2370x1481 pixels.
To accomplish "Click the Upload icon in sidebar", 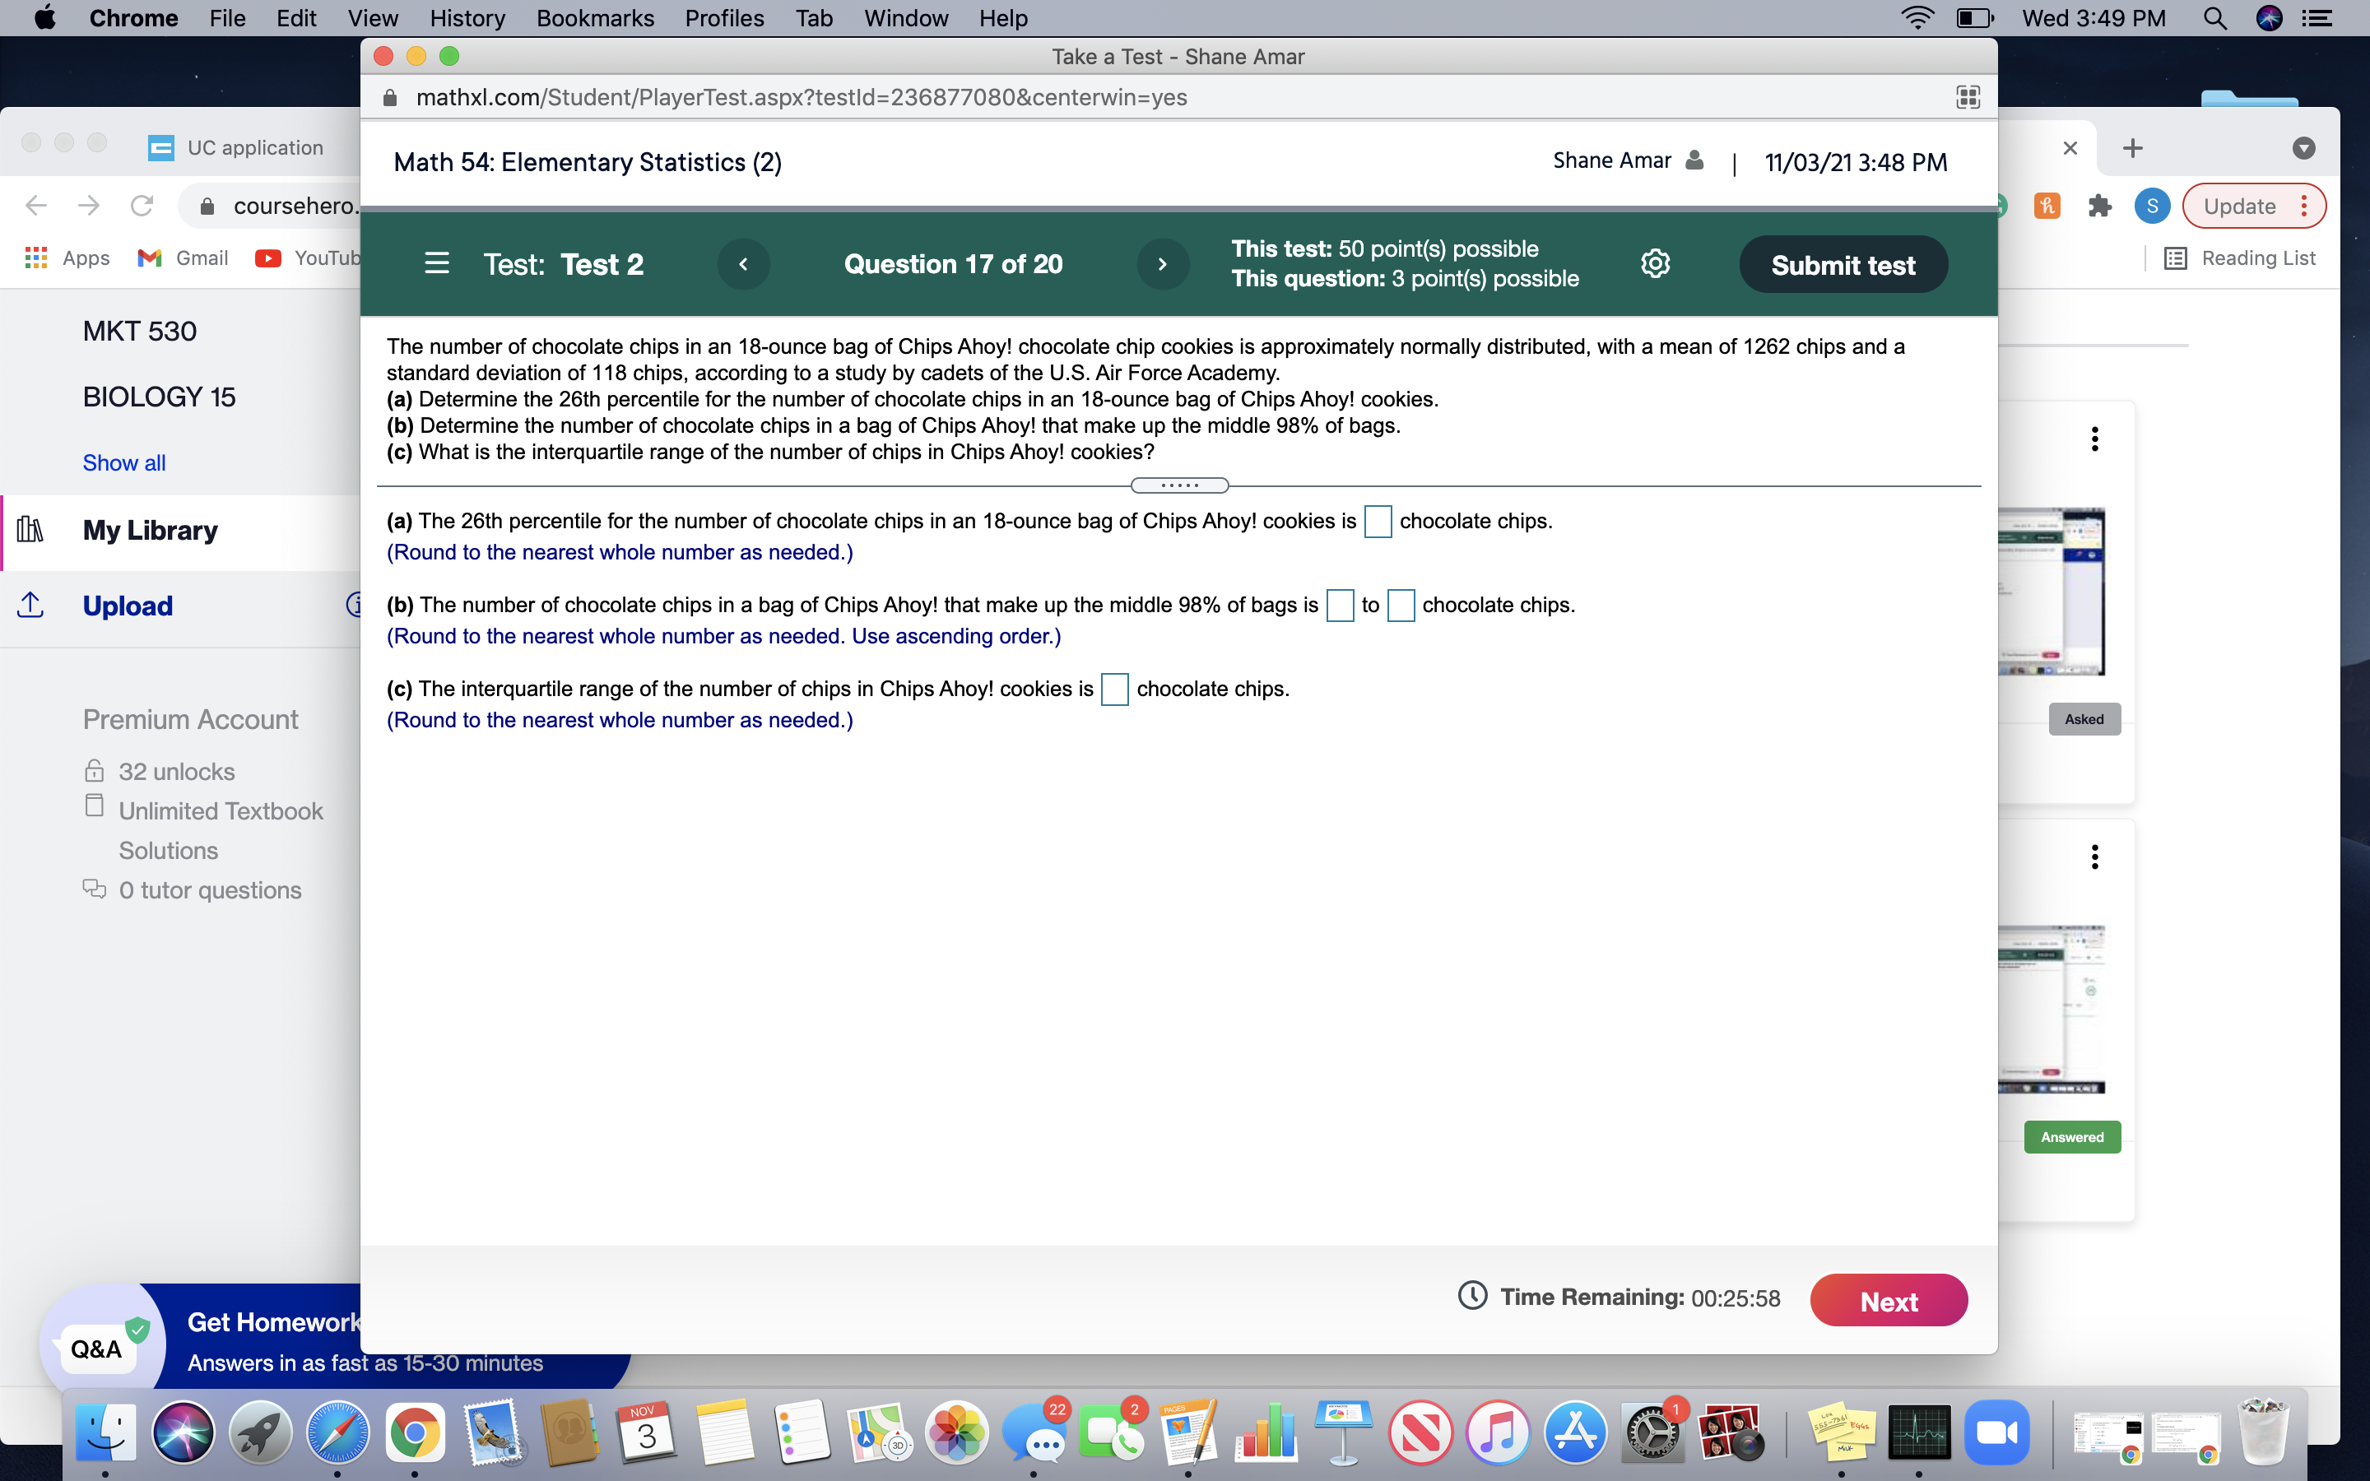I will [x=30, y=606].
